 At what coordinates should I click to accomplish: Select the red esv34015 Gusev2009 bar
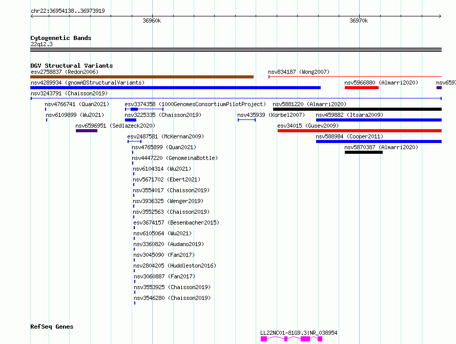tap(360, 131)
